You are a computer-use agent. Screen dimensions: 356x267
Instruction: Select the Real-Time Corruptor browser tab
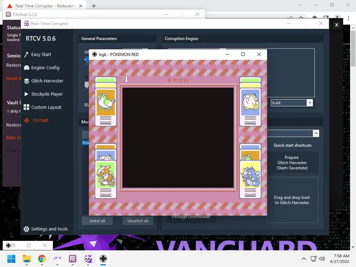coord(45,6)
